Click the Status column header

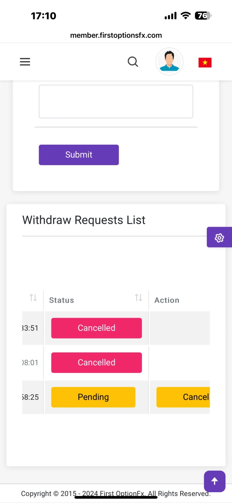pos(61,300)
